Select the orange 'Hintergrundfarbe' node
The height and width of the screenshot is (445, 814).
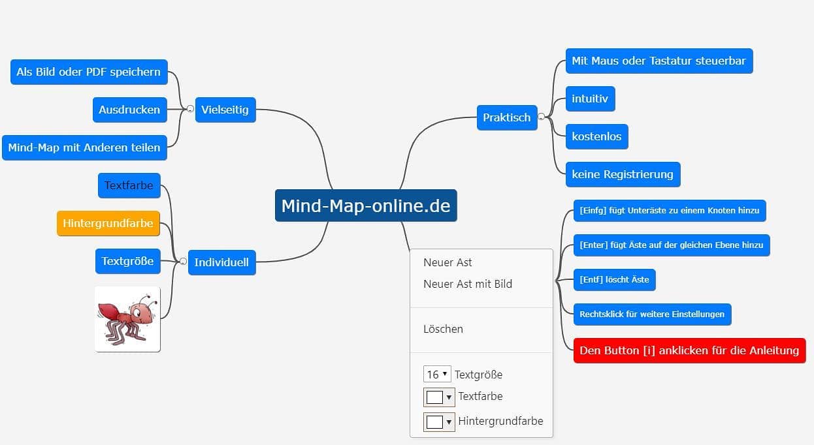(x=108, y=223)
